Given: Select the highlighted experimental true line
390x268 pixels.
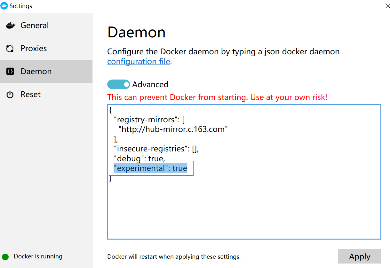Looking at the screenshot, I should [x=150, y=168].
